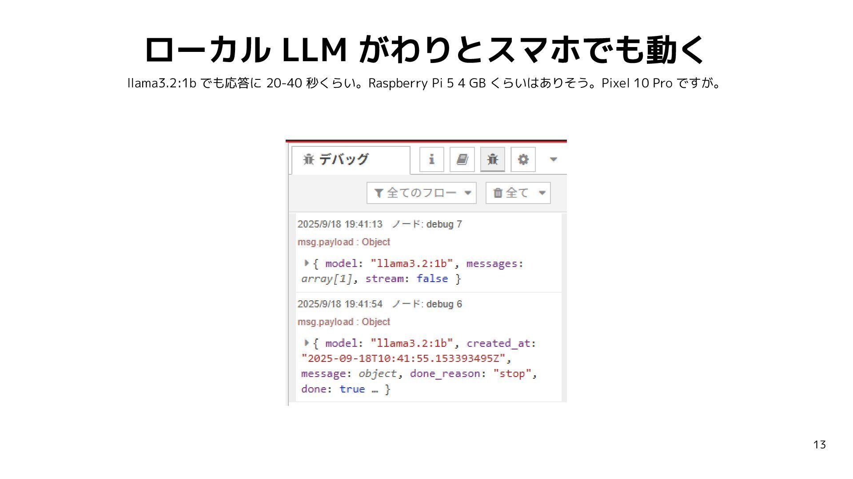Click the slide subtitle mentioning Raspberry Pi 5
The width and height of the screenshot is (853, 479).
(x=425, y=83)
